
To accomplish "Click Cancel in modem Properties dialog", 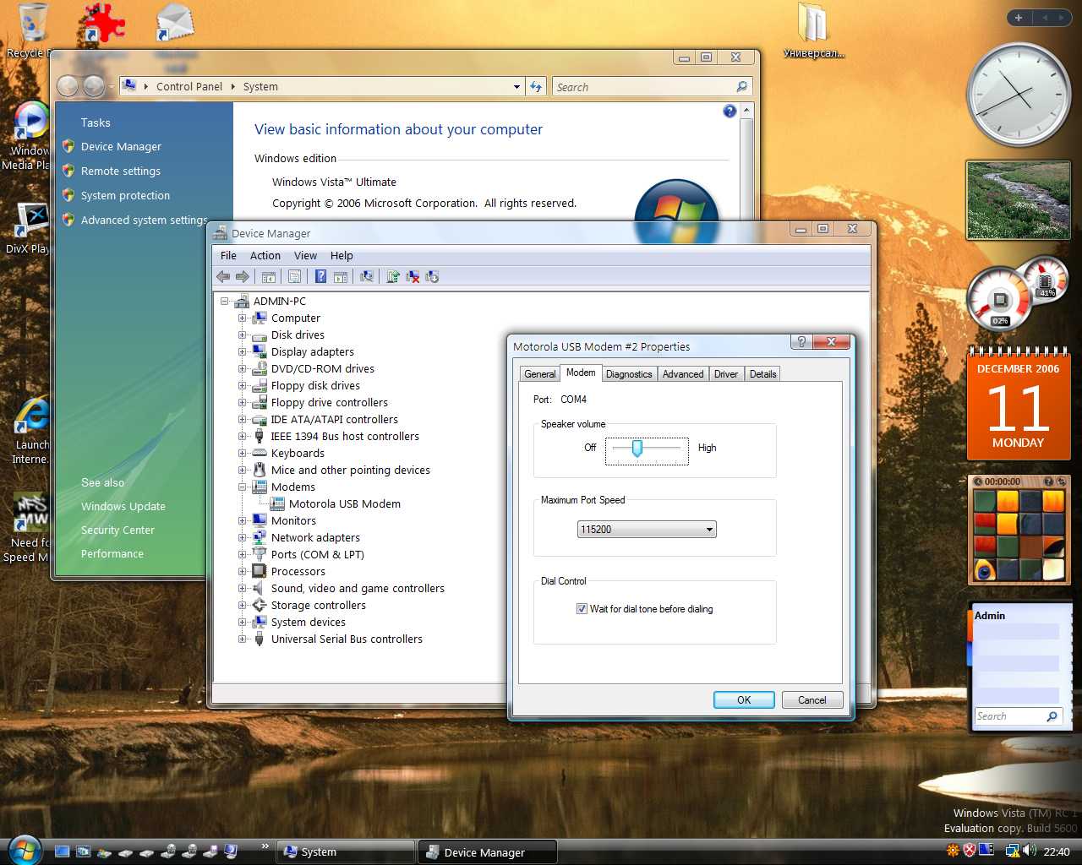I will (811, 699).
